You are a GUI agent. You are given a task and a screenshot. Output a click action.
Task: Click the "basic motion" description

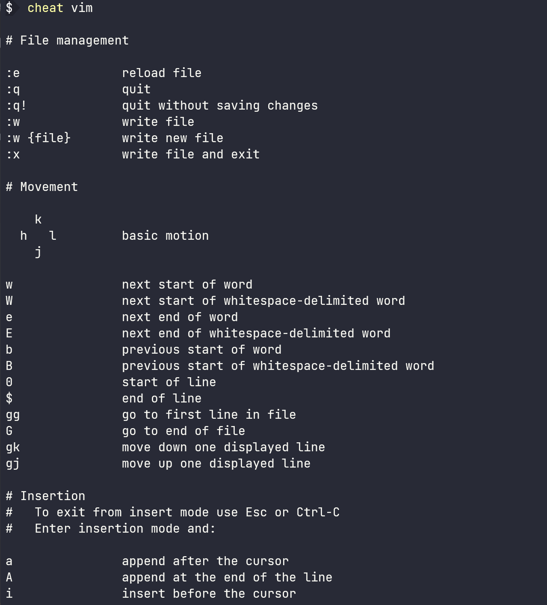[x=165, y=236]
